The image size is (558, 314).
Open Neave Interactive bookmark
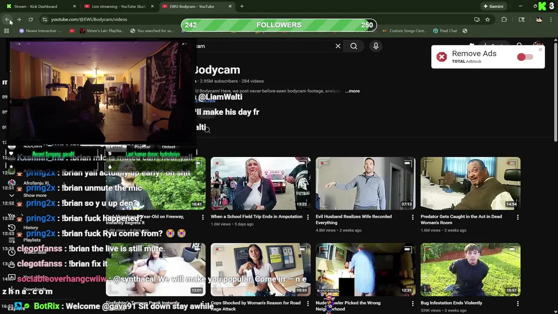point(41,31)
